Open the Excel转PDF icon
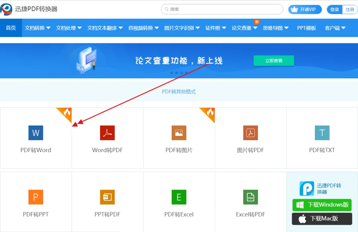Image resolution: width=358 pixels, height=232 pixels. click(x=251, y=197)
